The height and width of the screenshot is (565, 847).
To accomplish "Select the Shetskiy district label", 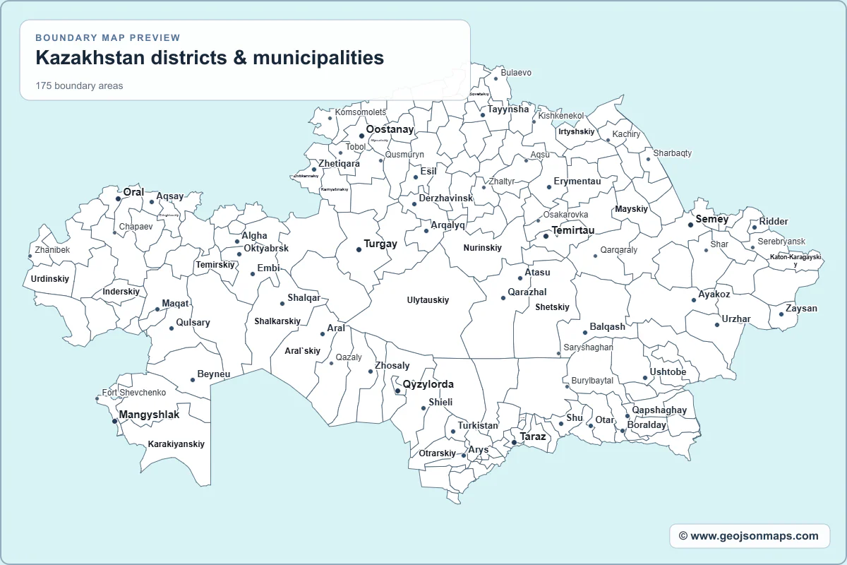I will (552, 307).
